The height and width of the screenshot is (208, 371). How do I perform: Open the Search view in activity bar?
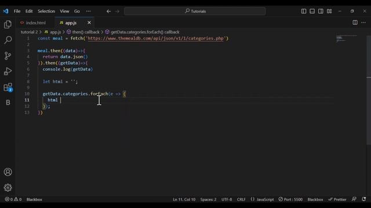8,40
